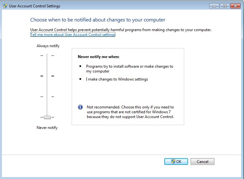
Task: Click the 'I make changes to Windows settings' bullet
Action: point(117,79)
